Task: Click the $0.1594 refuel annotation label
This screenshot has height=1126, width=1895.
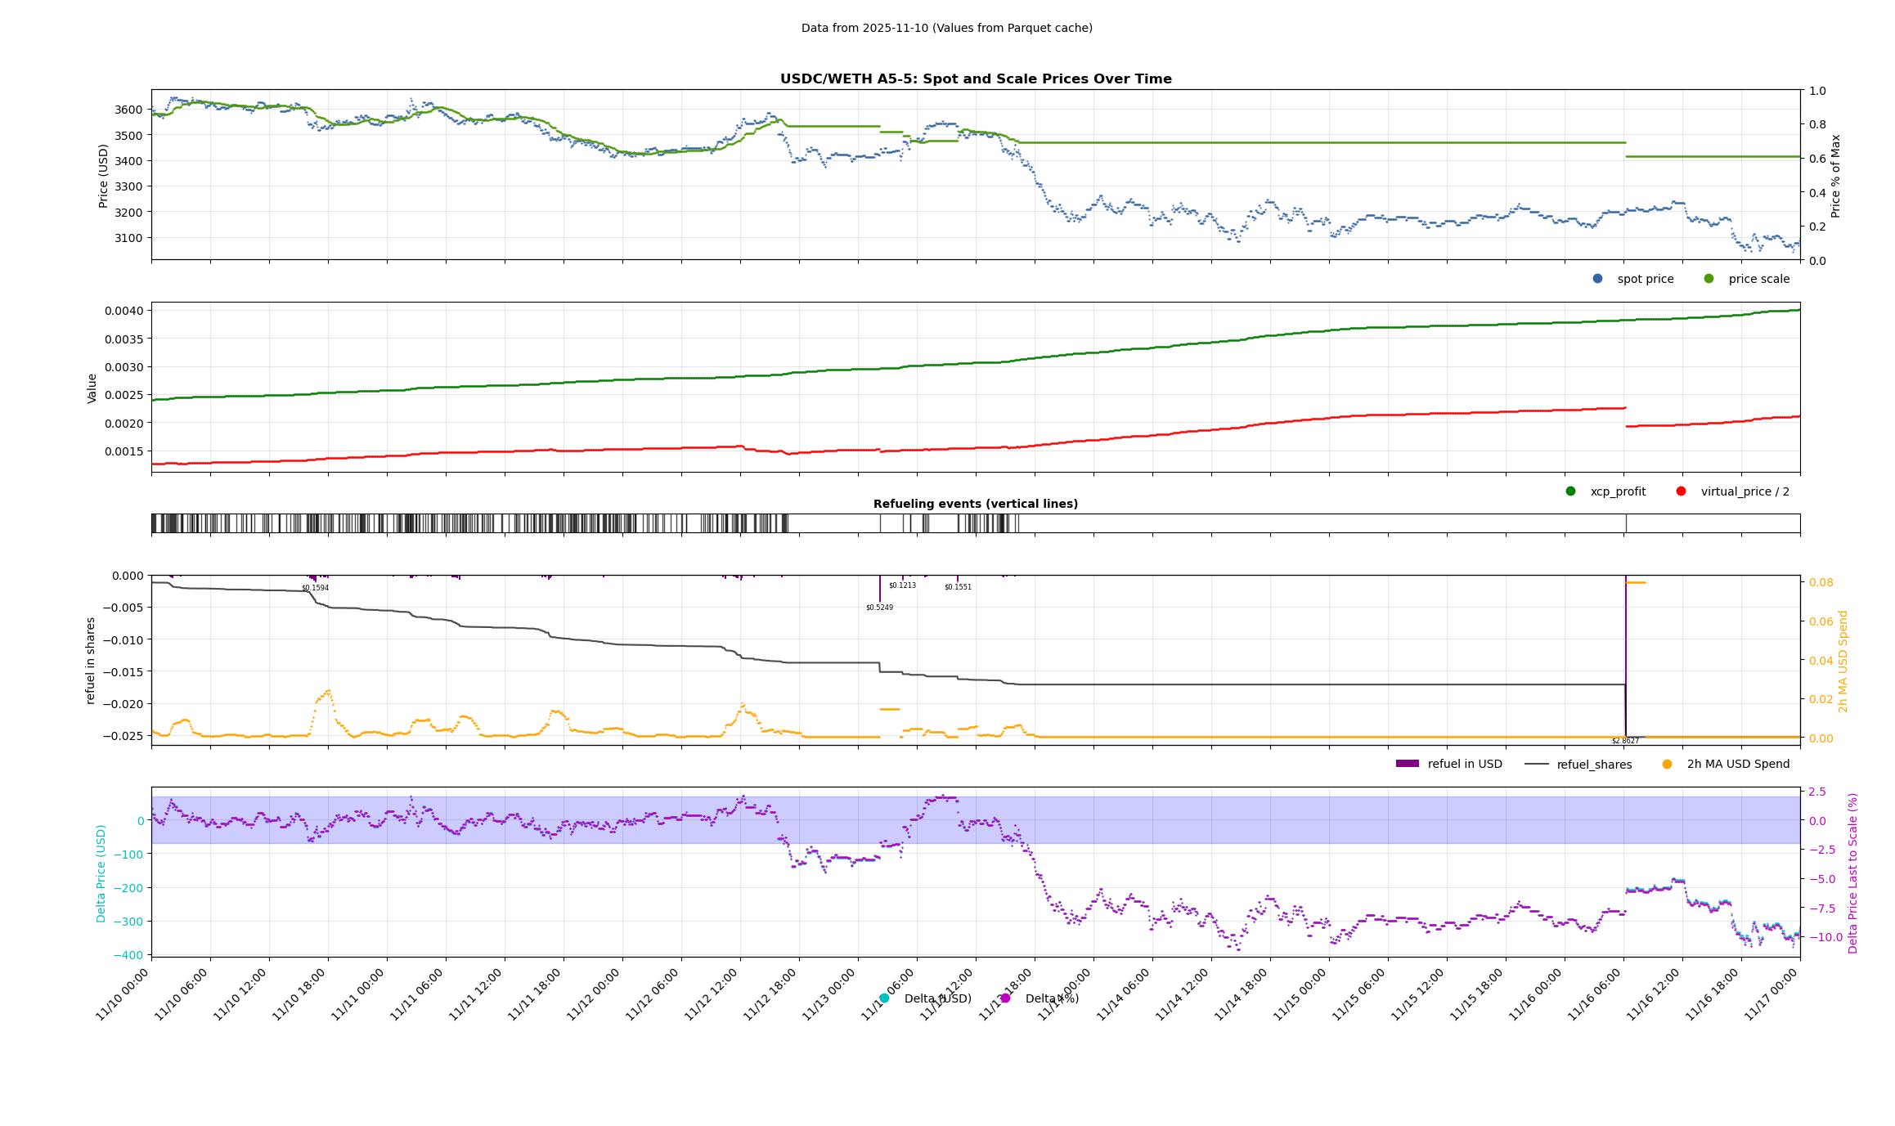Action: (x=315, y=588)
